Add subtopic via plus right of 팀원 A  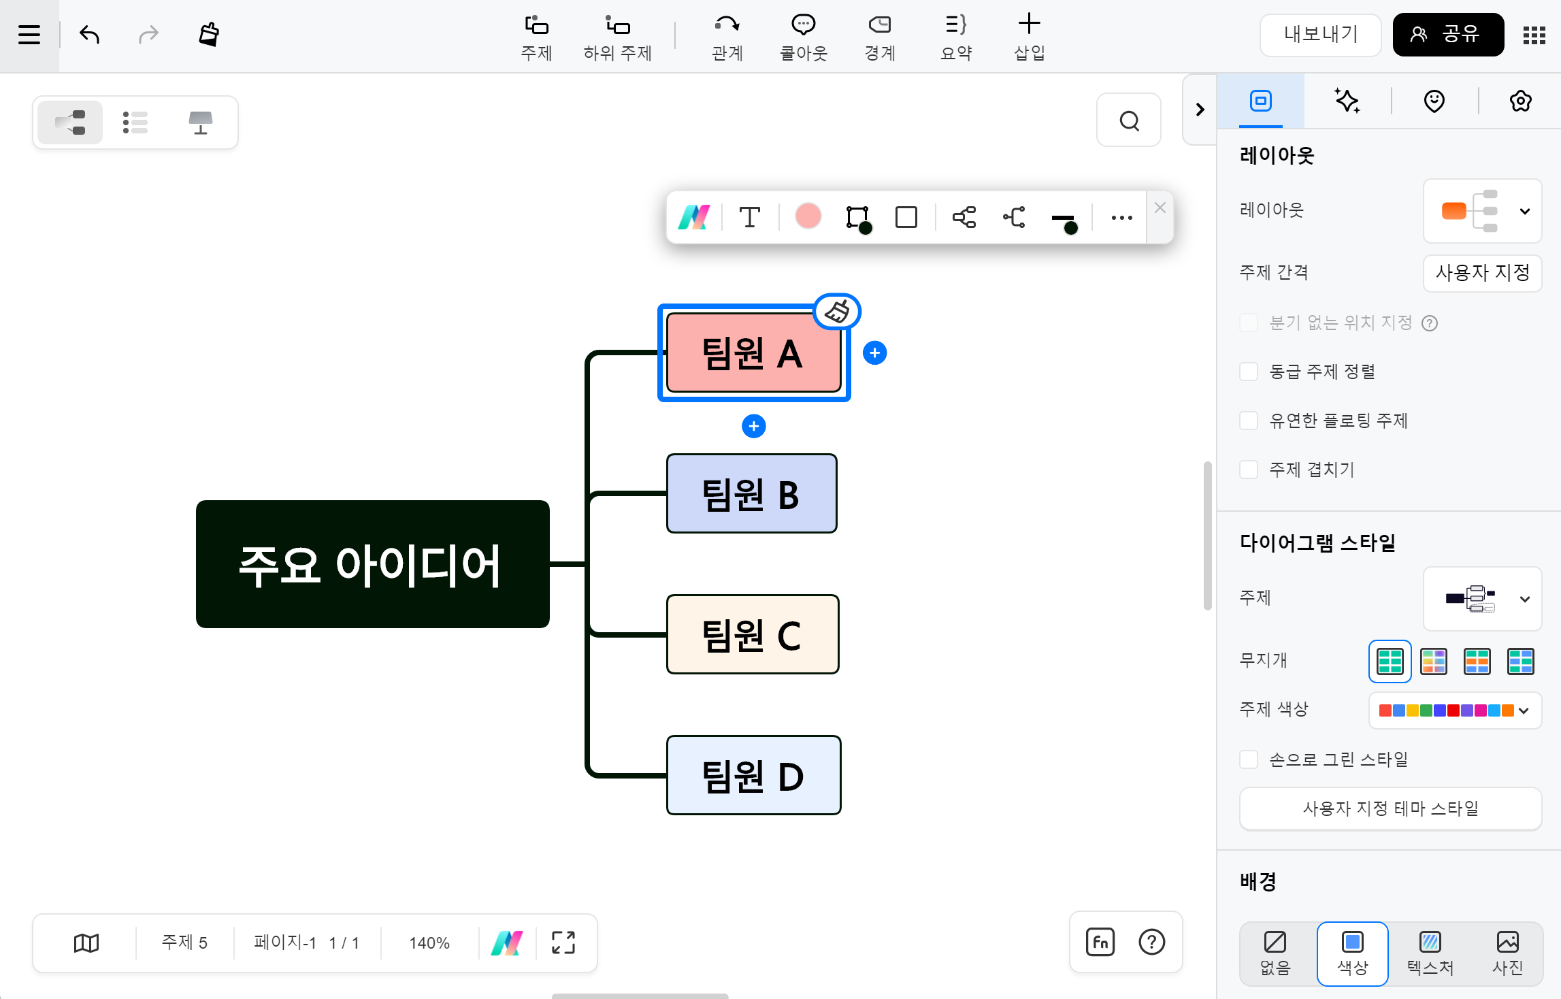pos(875,353)
